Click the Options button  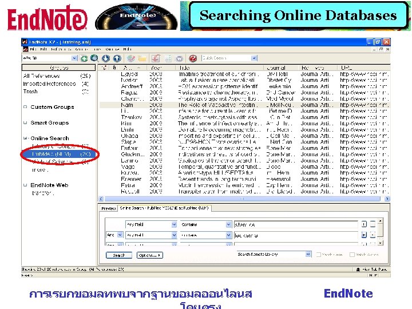click(150, 255)
